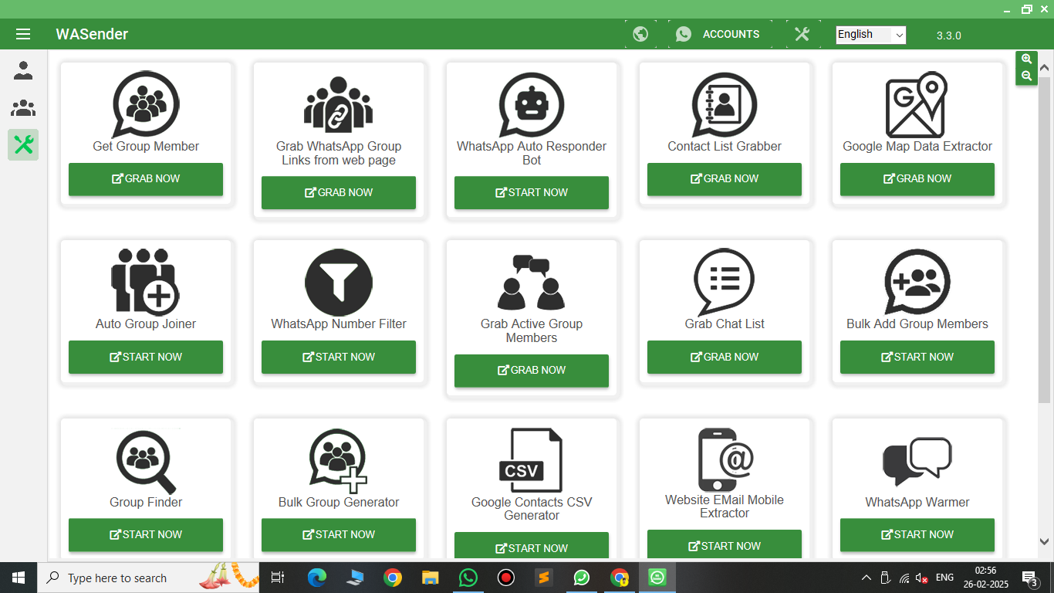
Task: Open Google Chrome from taskbar
Action: [x=393, y=578]
